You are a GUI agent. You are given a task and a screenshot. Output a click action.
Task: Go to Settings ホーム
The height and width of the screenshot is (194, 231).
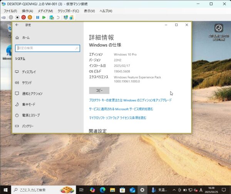tap(23, 38)
